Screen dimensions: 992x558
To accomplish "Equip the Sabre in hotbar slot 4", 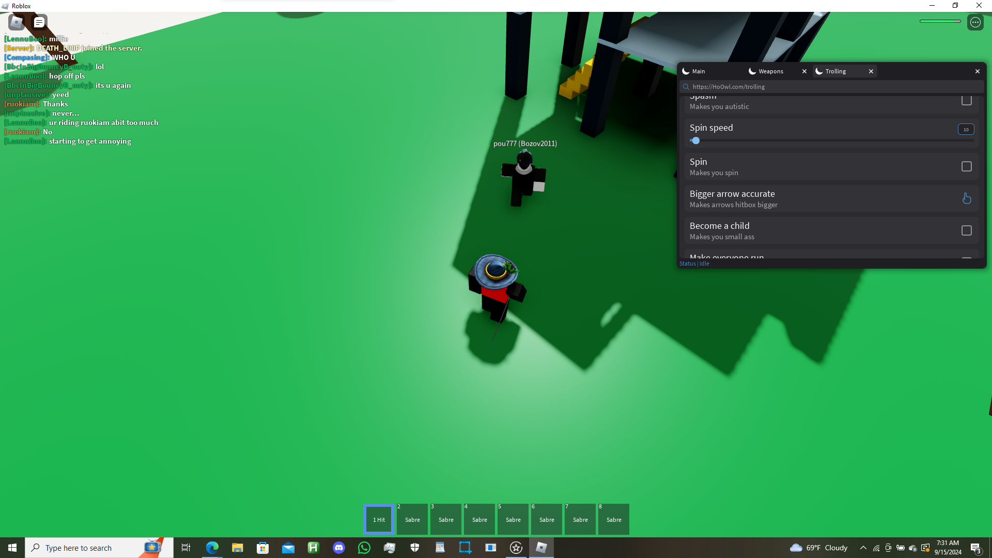I will point(479,519).
